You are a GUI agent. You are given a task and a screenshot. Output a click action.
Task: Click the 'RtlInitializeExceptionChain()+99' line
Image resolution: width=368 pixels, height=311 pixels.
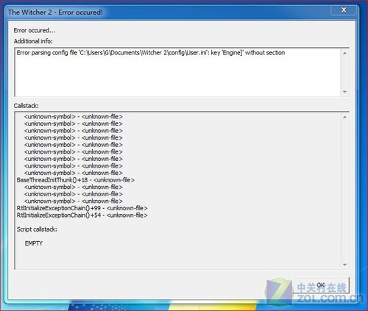[x=82, y=208]
